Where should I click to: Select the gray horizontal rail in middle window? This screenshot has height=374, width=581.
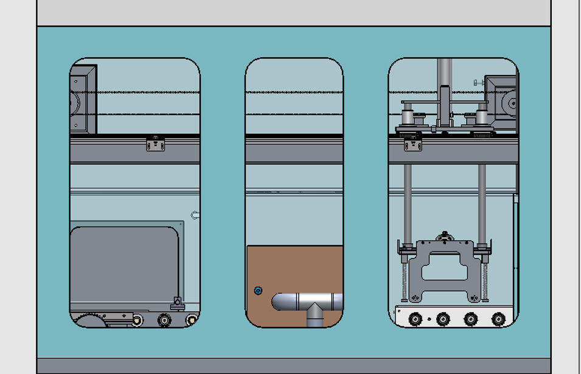click(x=294, y=151)
